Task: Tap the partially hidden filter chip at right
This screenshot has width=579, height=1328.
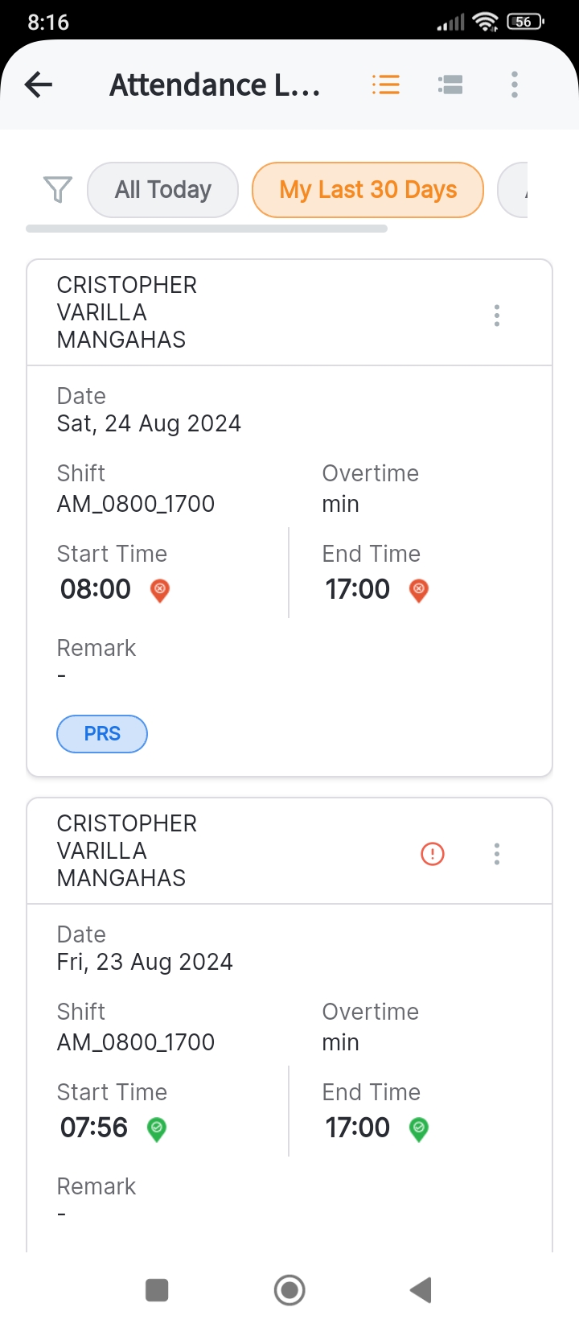Action: pyautogui.click(x=515, y=190)
